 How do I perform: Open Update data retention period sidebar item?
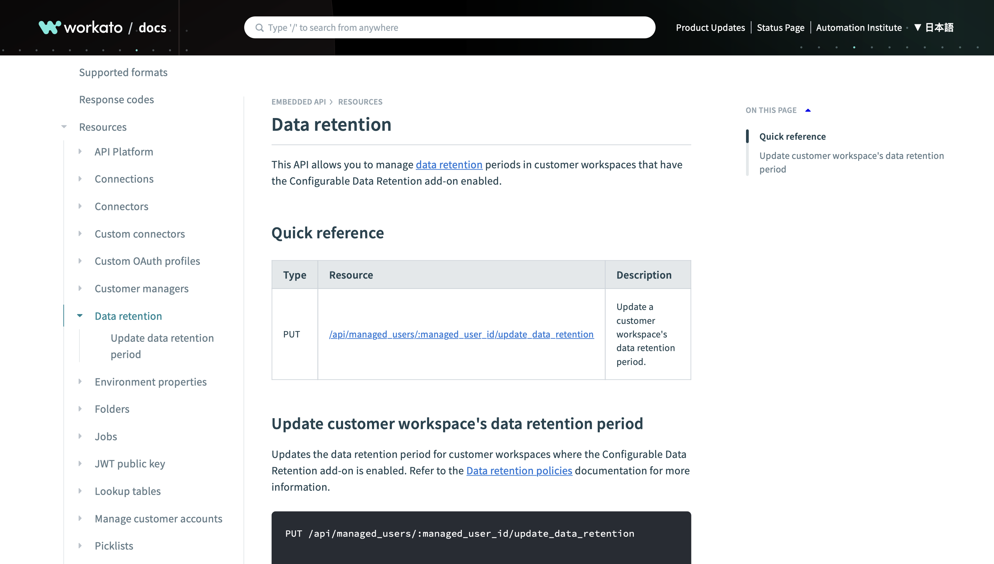[x=162, y=346]
